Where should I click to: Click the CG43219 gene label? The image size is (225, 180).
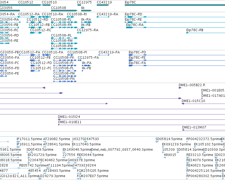tap(104, 2)
